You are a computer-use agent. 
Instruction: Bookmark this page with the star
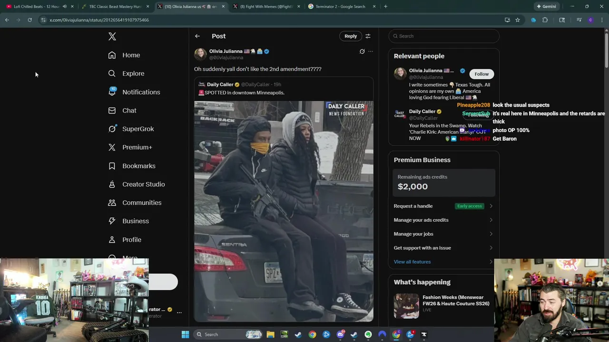[518, 20]
